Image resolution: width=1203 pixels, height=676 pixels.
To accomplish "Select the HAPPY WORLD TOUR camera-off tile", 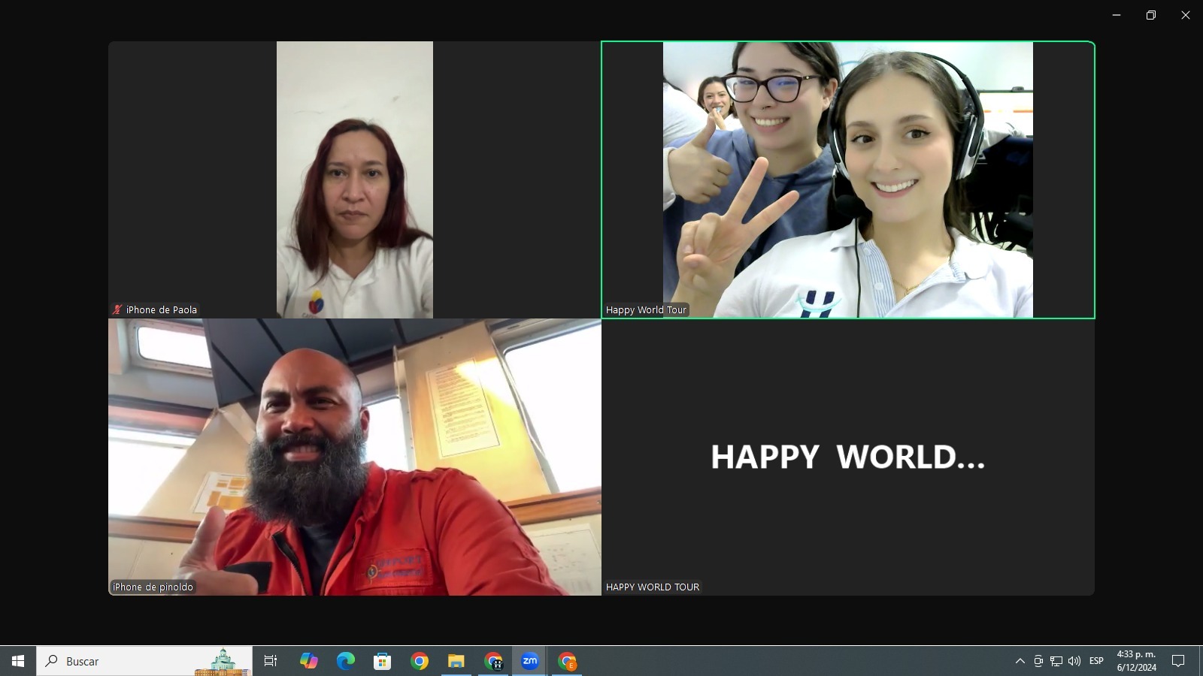I will coord(847,457).
